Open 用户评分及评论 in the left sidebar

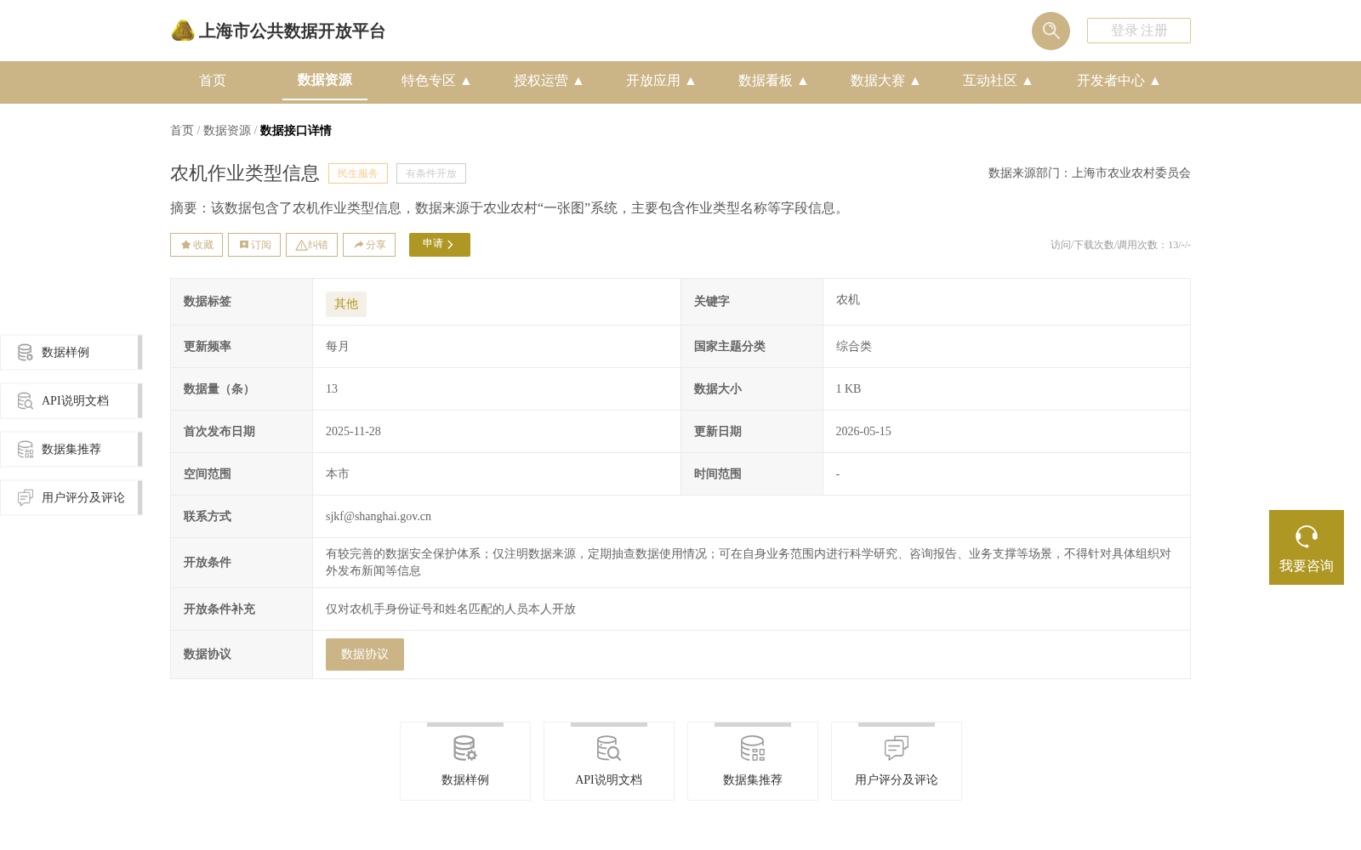coord(71,498)
